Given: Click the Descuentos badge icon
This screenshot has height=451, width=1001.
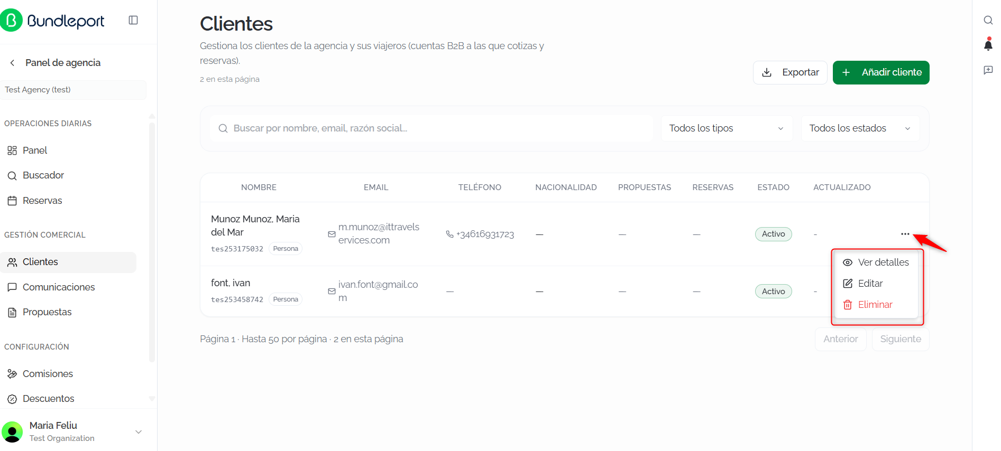Looking at the screenshot, I should click(12, 399).
